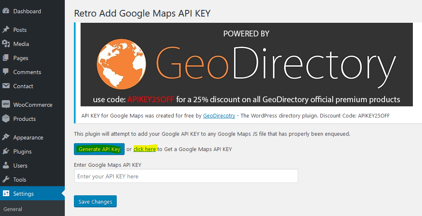Open the GeoDirecotry link
The height and width of the screenshot is (216, 422).
tap(219, 115)
